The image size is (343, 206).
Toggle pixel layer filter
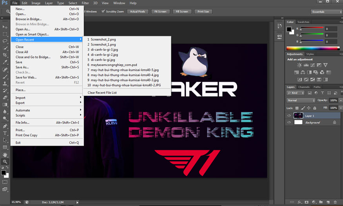310,93
